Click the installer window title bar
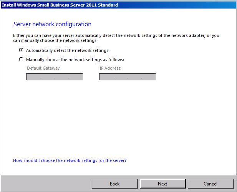Screen dimensions: 237x192 (x=118, y=5)
